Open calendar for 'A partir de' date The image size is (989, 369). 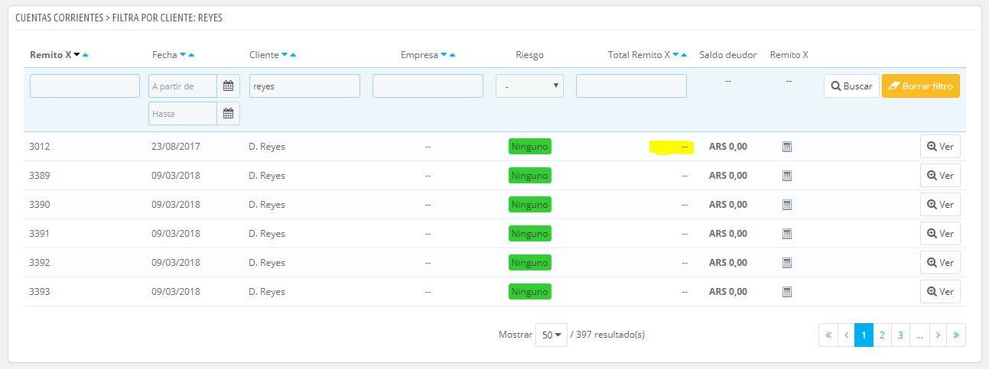(x=228, y=86)
